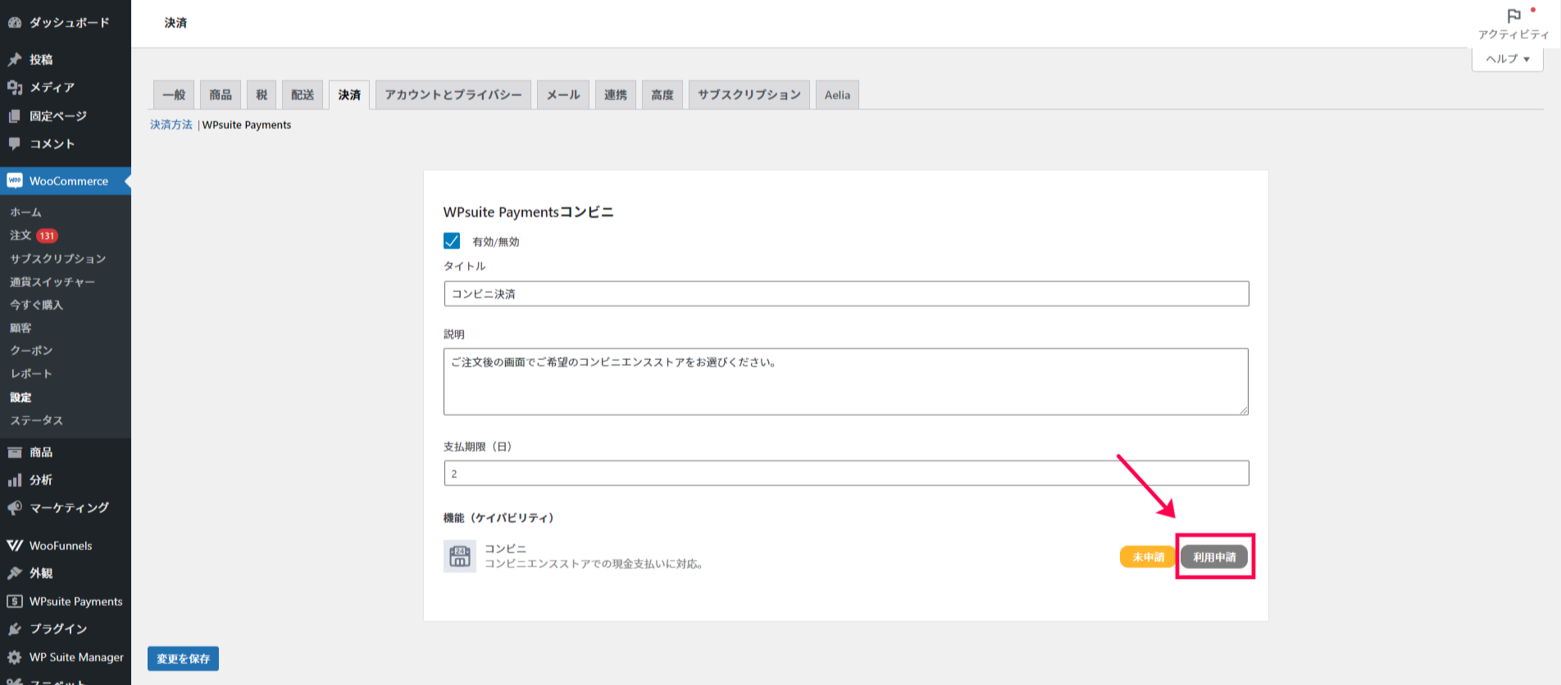Open the 高度 tab
Image resolution: width=1561 pixels, height=685 pixels.
tap(662, 95)
